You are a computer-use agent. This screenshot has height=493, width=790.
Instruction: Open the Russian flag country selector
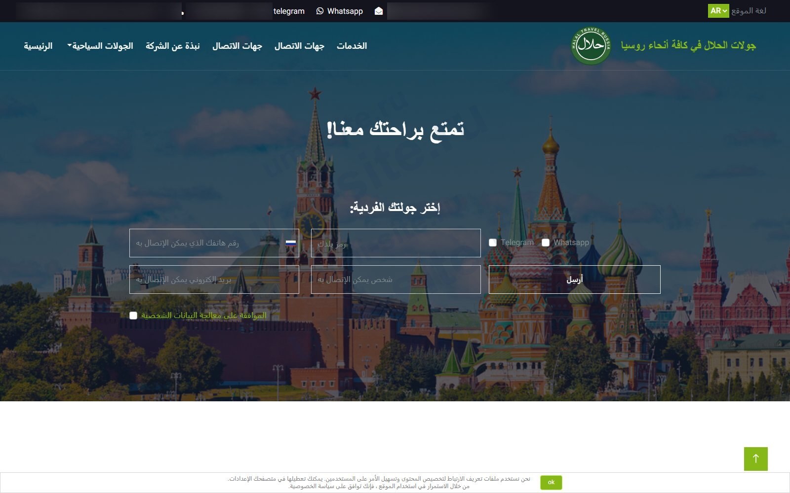pos(291,243)
